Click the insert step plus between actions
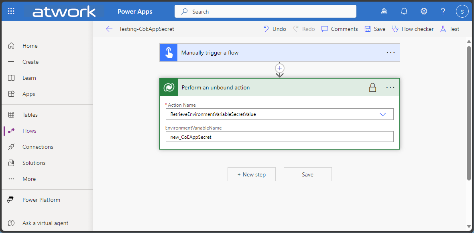The height and width of the screenshot is (233, 474). pos(280,68)
